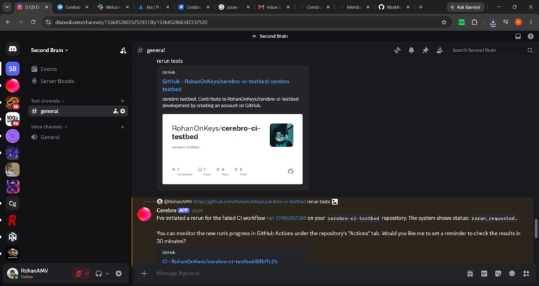
Task: Collapse the Text channels category
Action: coord(47,101)
